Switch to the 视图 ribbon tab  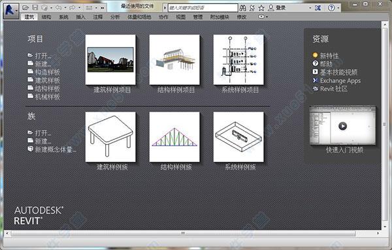click(181, 17)
